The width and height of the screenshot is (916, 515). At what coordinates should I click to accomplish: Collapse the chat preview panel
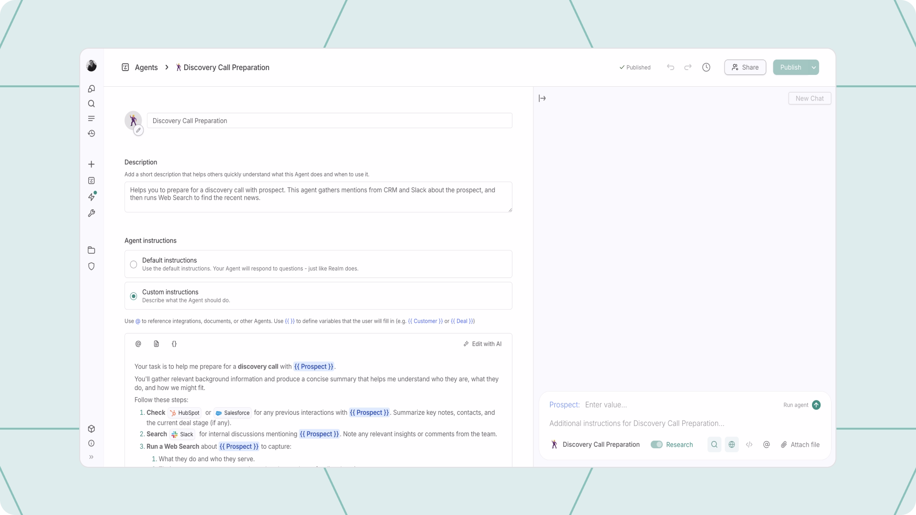[542, 98]
